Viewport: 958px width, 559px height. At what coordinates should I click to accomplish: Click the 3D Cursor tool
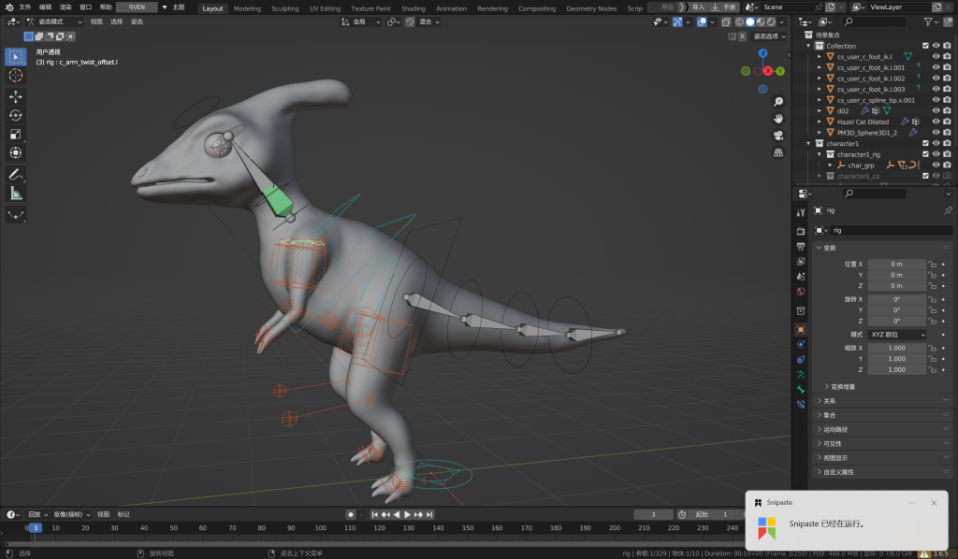pos(16,75)
